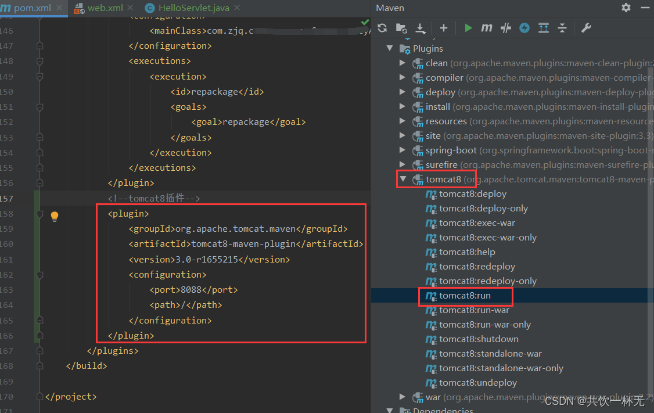Open Maven panel gear options

[626, 8]
